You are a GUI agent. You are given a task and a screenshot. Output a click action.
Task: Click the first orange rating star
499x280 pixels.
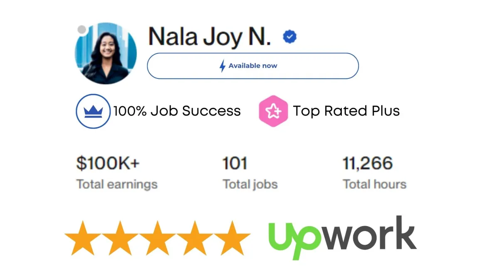(83, 238)
